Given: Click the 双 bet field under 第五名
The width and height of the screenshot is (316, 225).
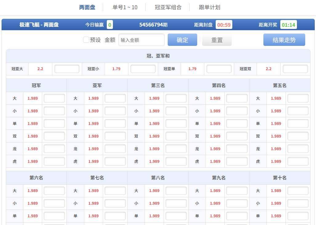Looking at the screenshot, I should coord(297,136).
